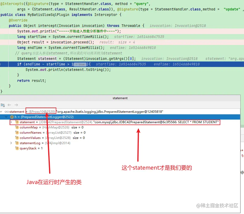Viewport: 244px width, 214px height.
Task: Click the $Proxy10@2520 value text
Action: click(x=42, y=112)
